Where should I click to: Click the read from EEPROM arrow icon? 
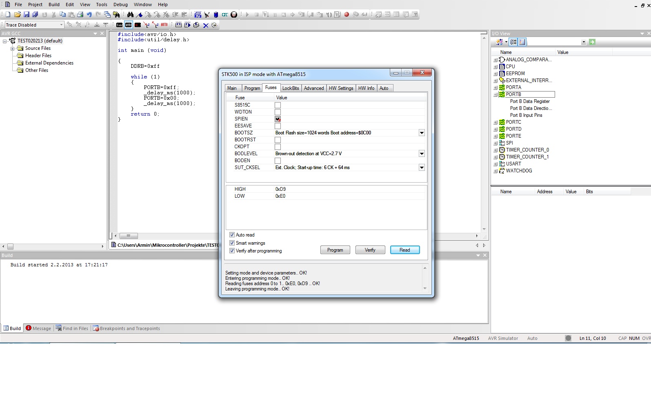[x=156, y=25]
